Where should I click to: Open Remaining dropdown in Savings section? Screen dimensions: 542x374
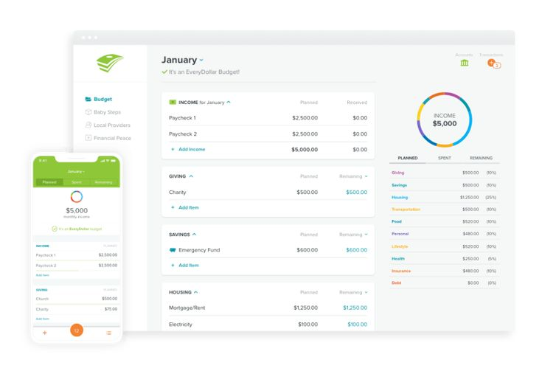(x=353, y=235)
